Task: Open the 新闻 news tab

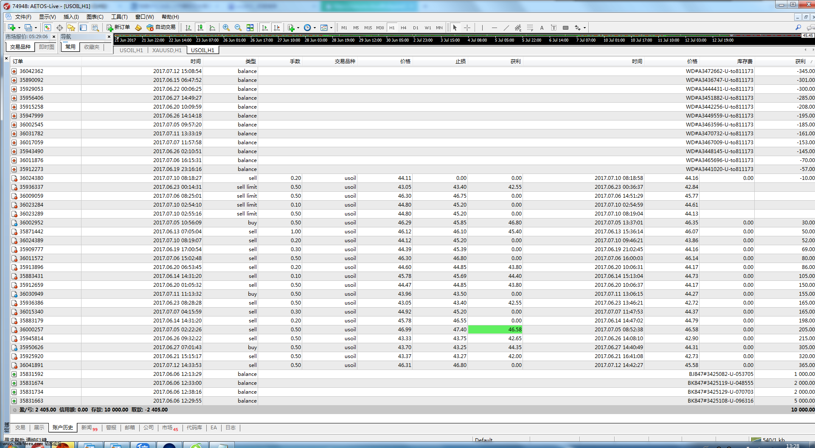Action: [89, 428]
